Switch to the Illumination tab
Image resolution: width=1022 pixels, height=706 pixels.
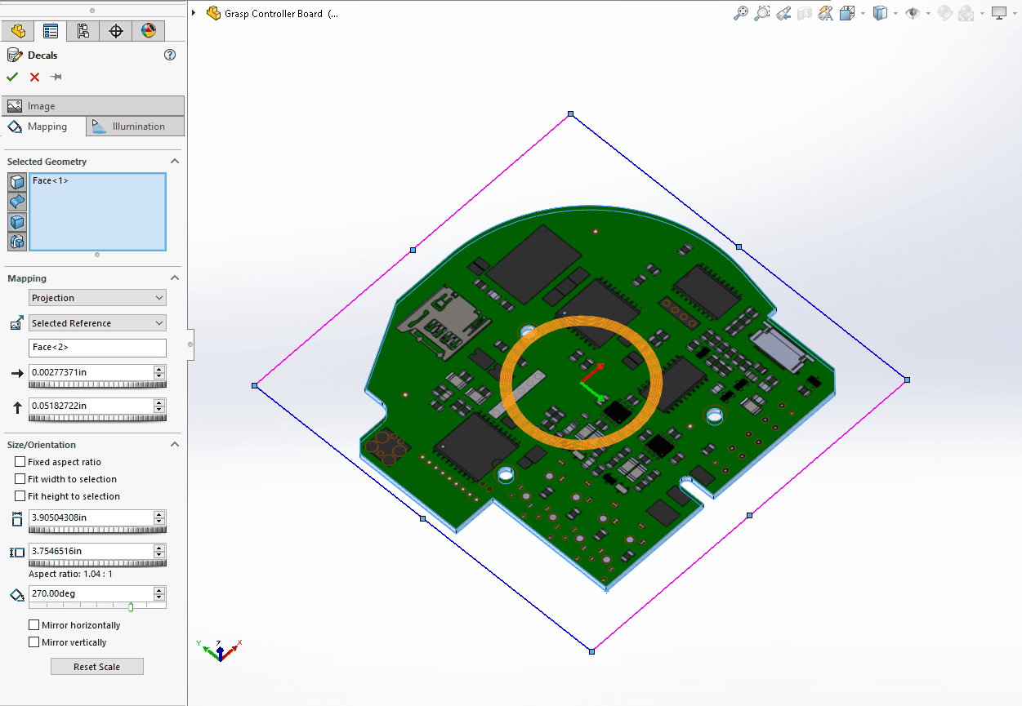tap(135, 127)
